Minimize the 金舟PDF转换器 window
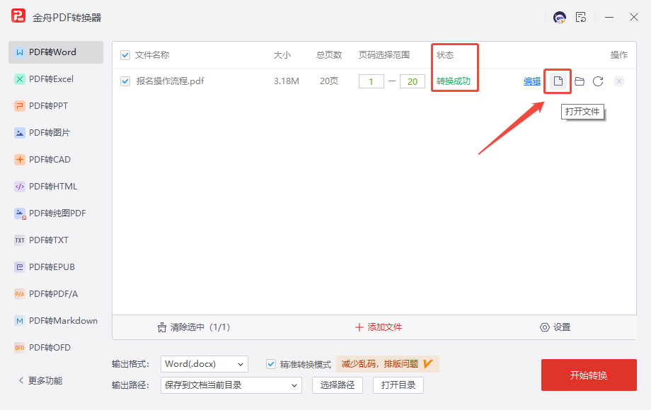This screenshot has height=410, width=651. tap(609, 18)
